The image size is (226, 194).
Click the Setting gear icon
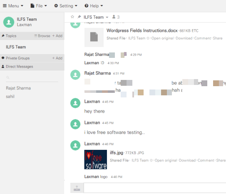point(56,6)
